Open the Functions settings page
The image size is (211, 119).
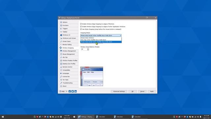[69, 25]
